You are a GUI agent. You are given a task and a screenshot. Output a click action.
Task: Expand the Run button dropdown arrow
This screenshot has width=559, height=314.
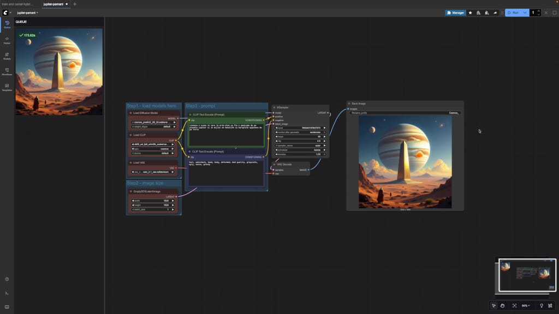(525, 13)
